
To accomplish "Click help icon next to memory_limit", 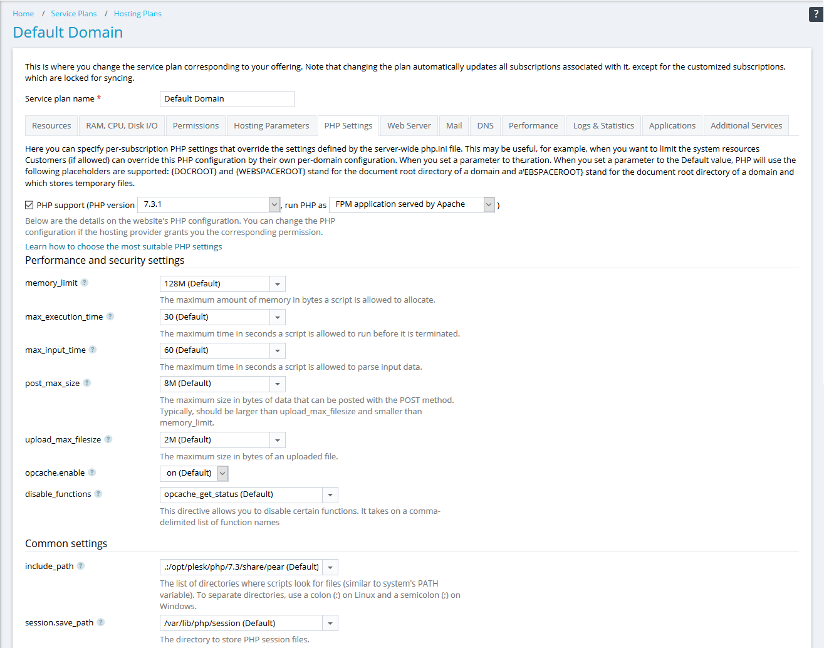I will (85, 283).
